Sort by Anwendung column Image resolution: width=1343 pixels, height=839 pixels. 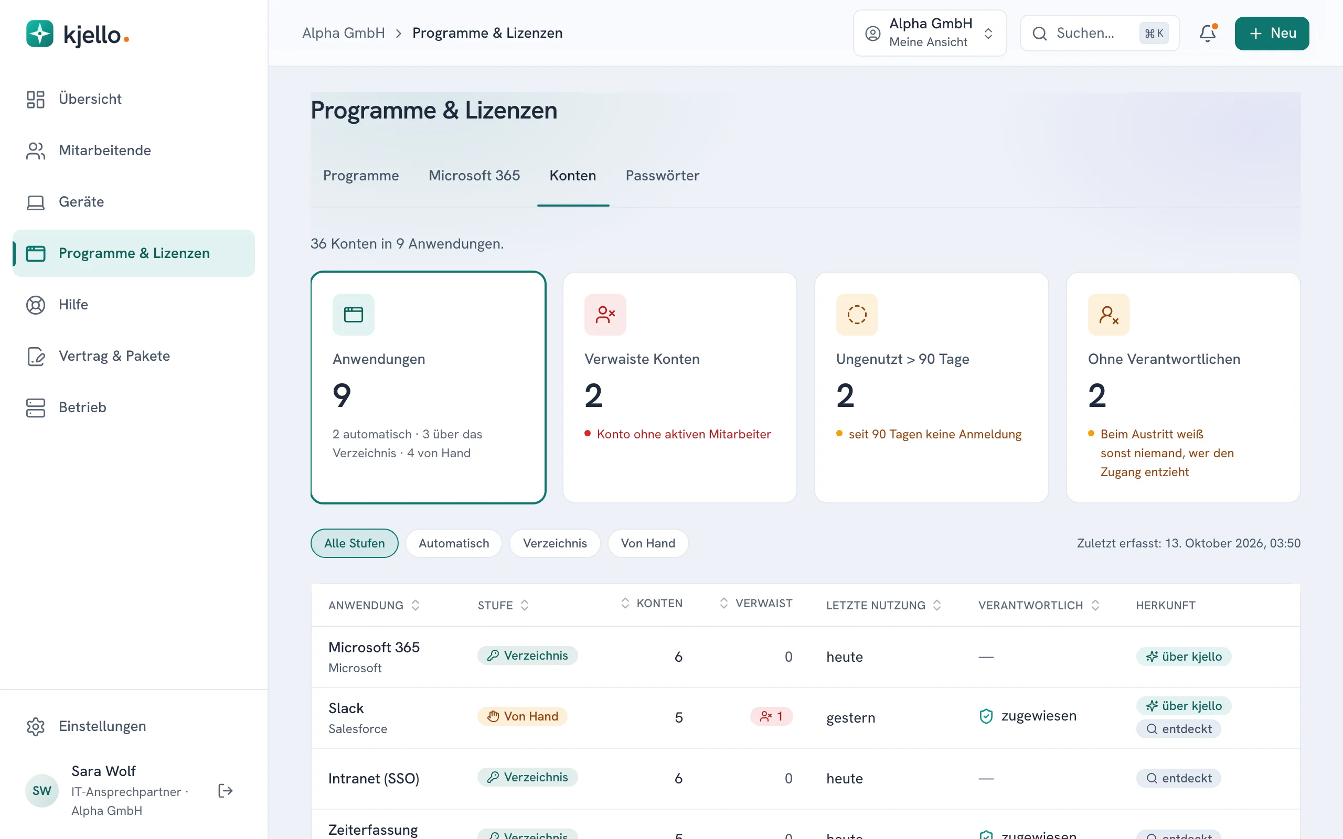[374, 605]
